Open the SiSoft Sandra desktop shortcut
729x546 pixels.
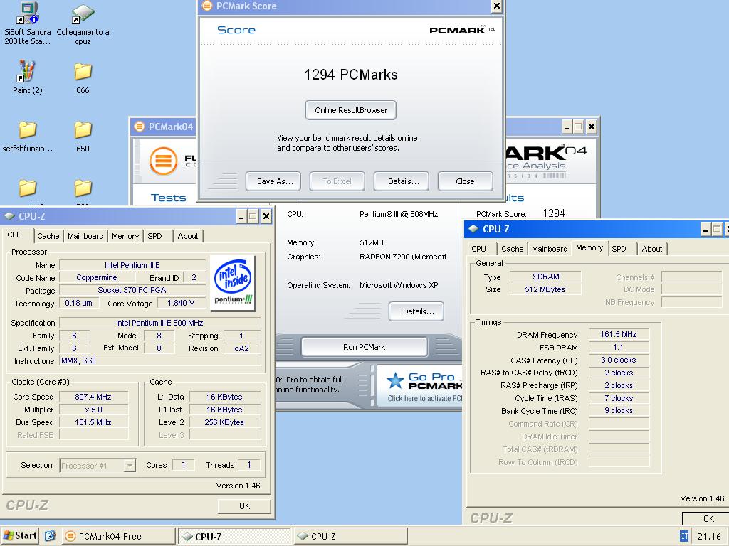point(28,23)
